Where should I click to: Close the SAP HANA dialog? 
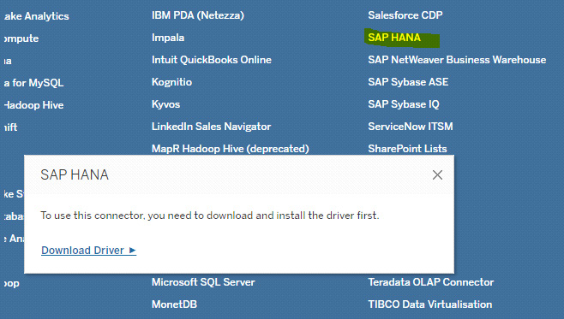pos(437,174)
